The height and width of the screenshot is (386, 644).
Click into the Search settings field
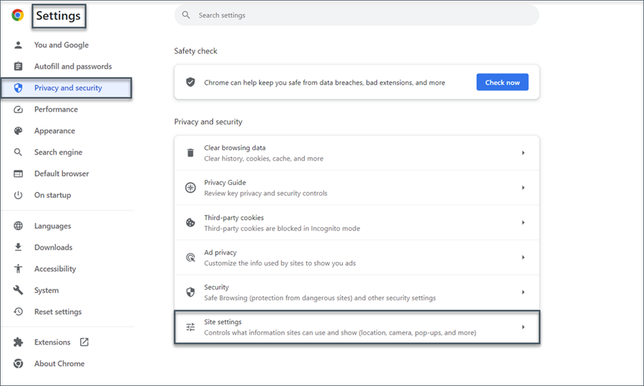click(x=356, y=15)
